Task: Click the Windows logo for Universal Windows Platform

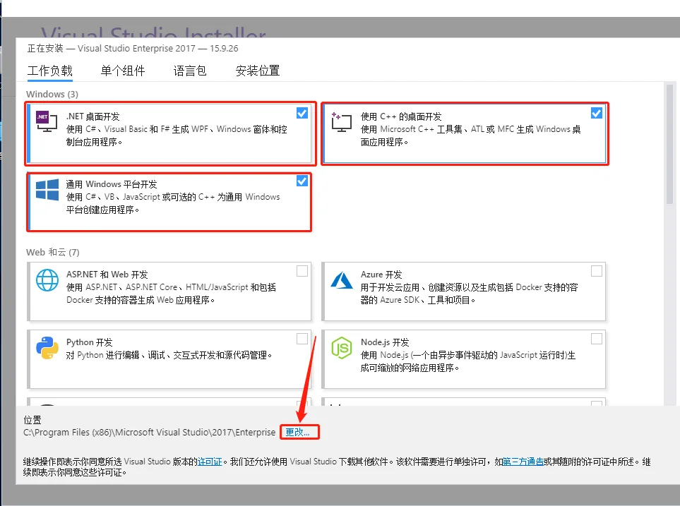Action: click(x=47, y=189)
